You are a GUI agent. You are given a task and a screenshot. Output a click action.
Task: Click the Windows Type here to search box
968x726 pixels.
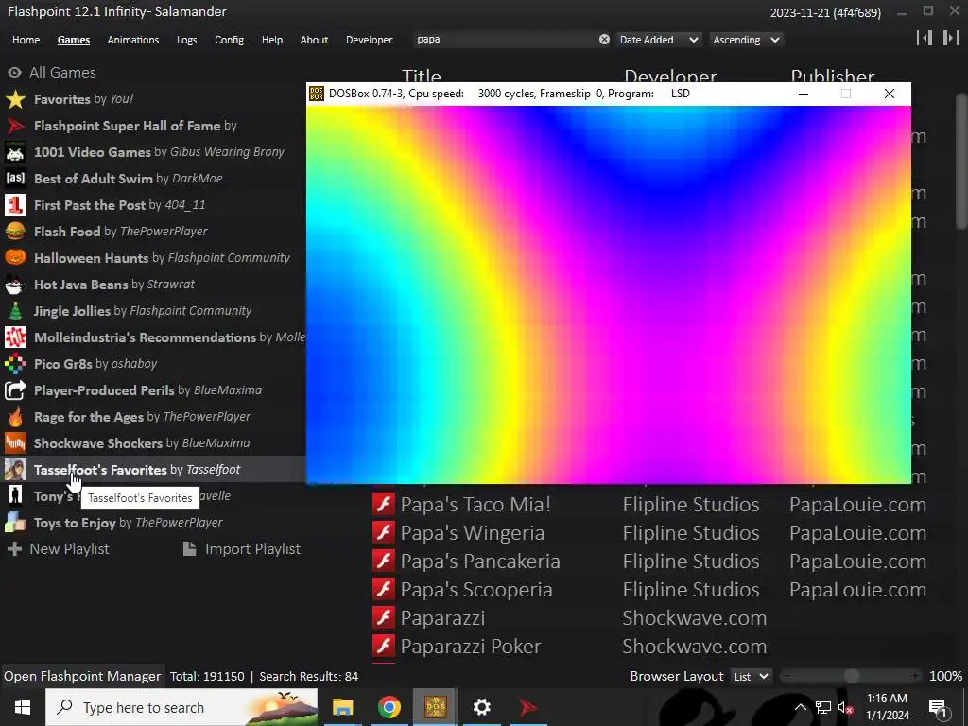[x=181, y=707]
